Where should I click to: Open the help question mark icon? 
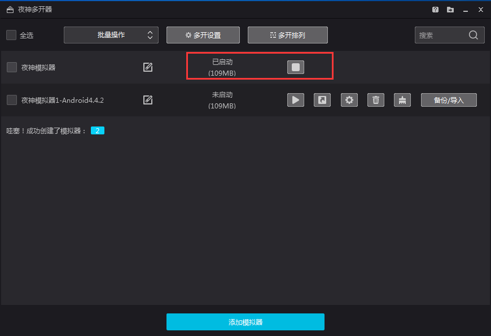(435, 10)
